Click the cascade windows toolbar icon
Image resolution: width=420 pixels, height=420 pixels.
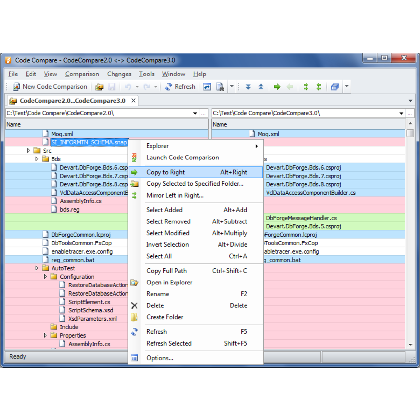click(x=334, y=86)
